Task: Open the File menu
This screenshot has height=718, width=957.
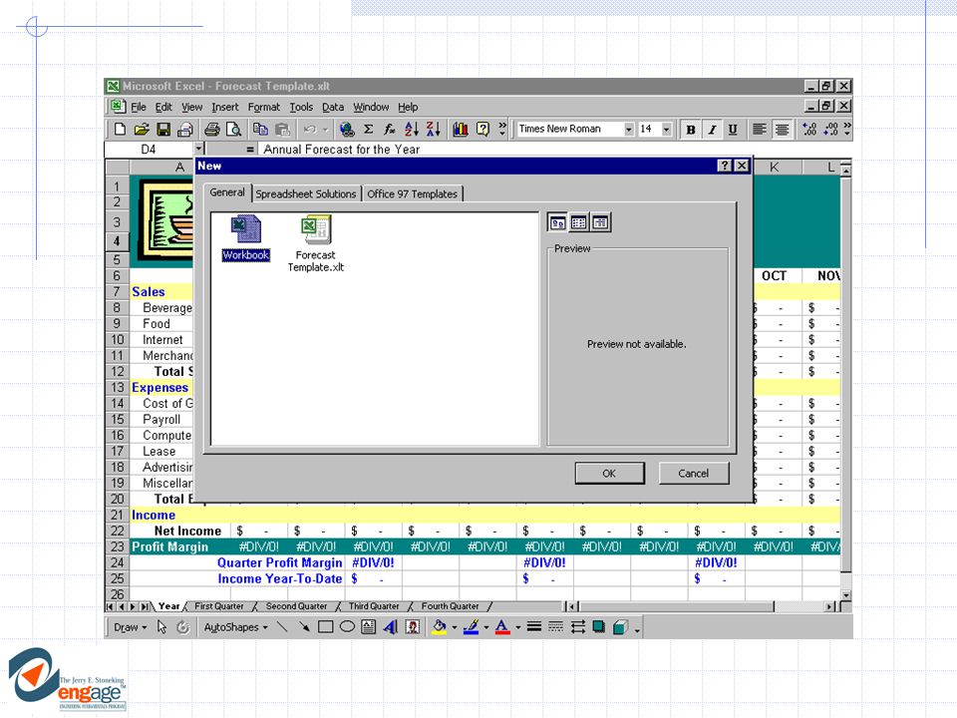Action: tap(139, 107)
